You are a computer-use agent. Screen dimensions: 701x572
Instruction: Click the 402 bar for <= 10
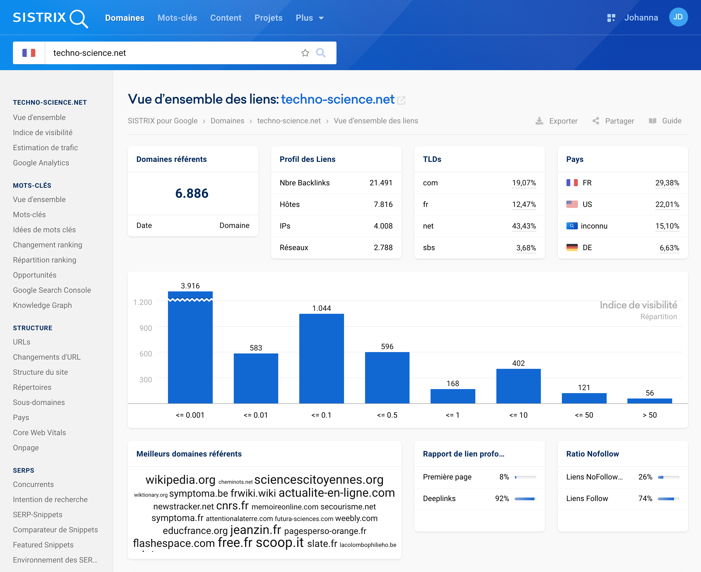(518, 386)
